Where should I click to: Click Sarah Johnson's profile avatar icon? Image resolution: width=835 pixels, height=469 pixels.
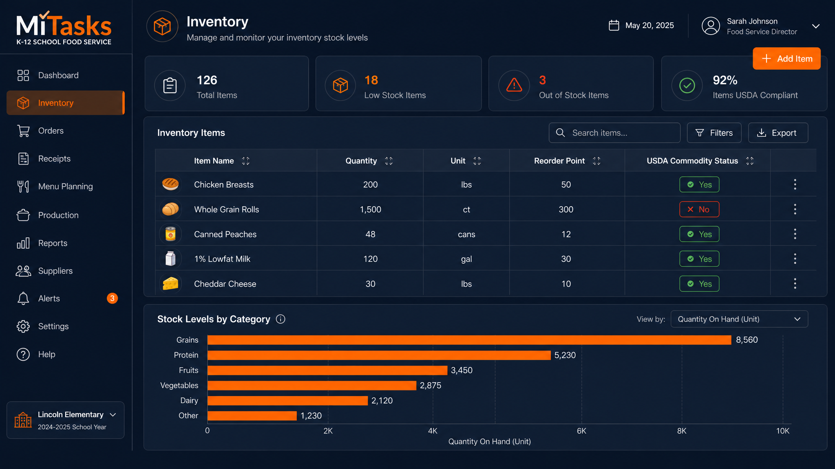[x=711, y=26]
